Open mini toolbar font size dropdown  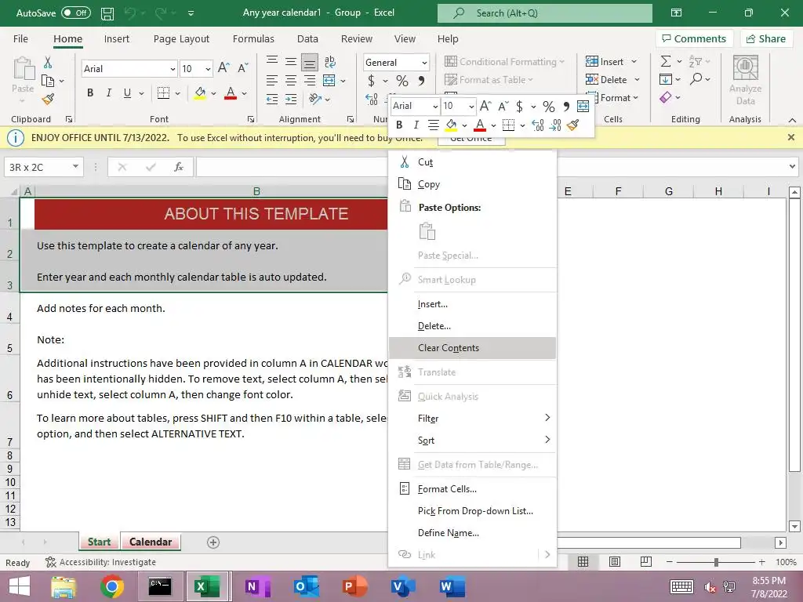click(471, 106)
